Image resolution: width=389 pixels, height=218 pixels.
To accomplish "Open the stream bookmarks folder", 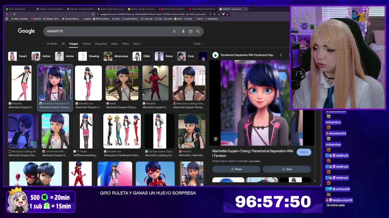I will pos(116,19).
